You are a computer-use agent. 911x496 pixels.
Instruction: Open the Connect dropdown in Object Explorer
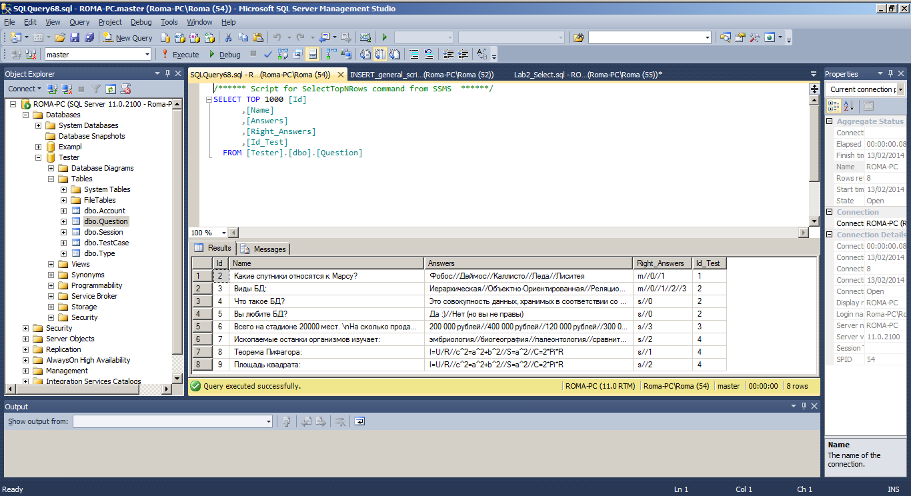coord(25,89)
